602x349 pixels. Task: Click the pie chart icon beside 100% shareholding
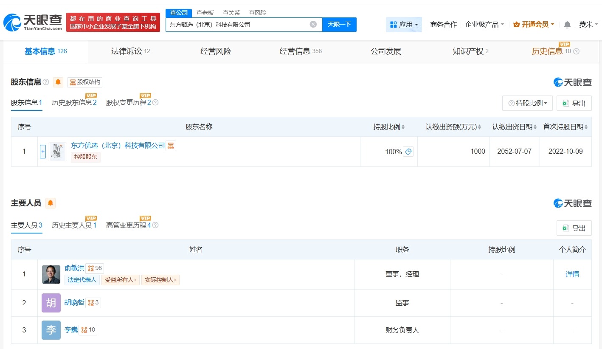click(408, 151)
